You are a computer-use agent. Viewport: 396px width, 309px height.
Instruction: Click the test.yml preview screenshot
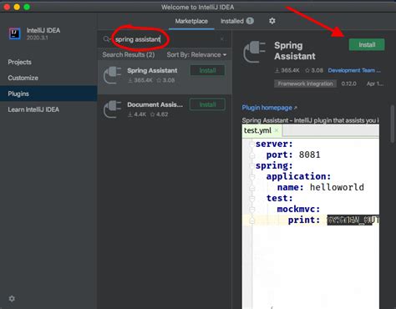click(x=311, y=216)
